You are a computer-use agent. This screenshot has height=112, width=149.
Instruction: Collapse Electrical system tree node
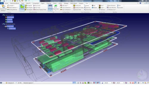tap(2, 15)
